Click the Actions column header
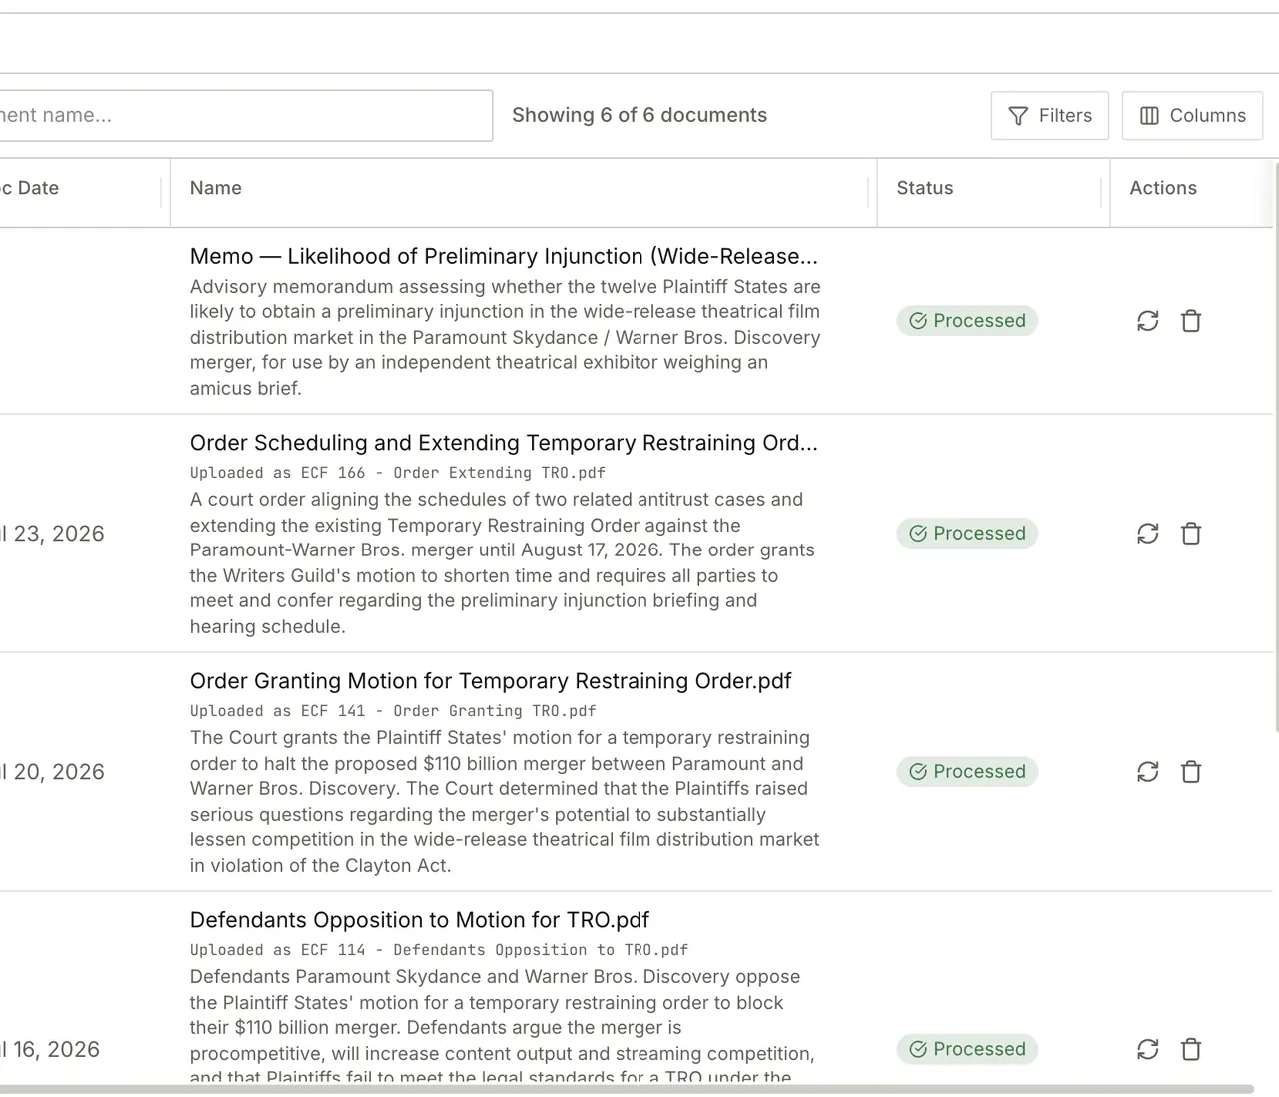Viewport: 1279px width, 1097px height. click(x=1163, y=188)
